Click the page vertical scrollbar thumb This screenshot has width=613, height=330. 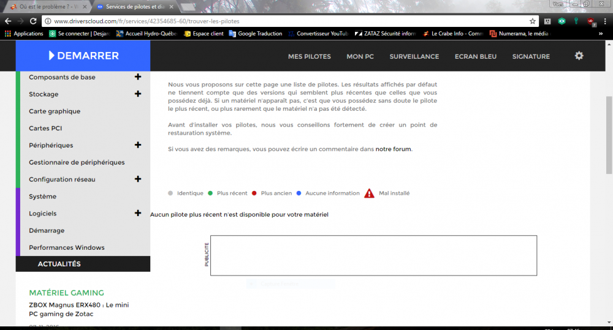(x=609, y=135)
